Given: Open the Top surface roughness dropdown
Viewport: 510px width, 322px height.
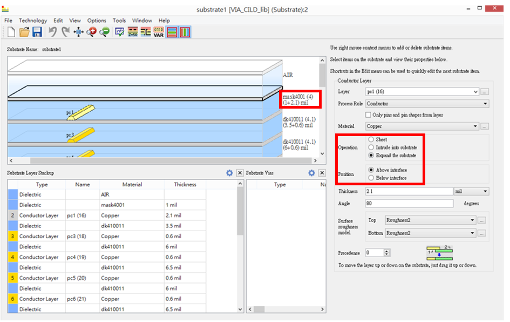Looking at the screenshot, I should coord(431,220).
